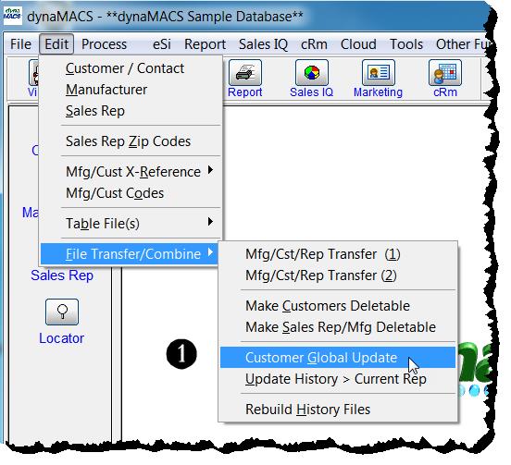The height and width of the screenshot is (465, 511).
Task: Select Sales Rep Zip Codes entry
Action: (x=131, y=141)
